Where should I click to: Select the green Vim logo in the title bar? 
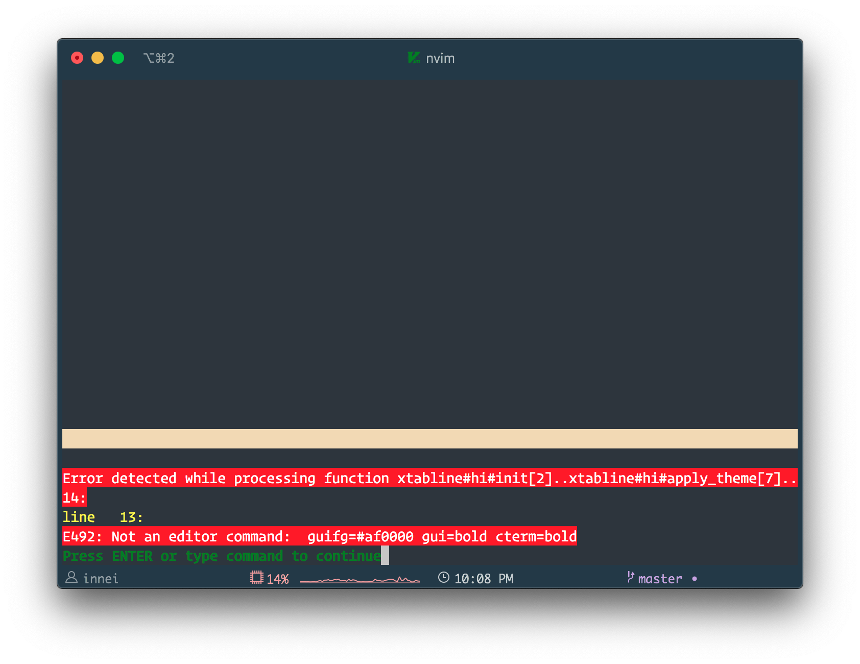413,58
